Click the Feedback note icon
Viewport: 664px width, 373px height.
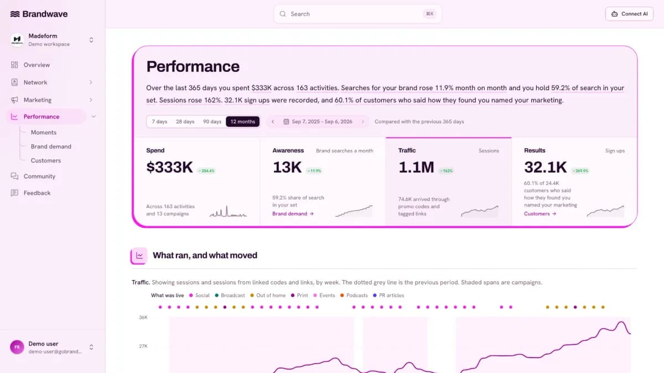pyautogui.click(x=14, y=193)
